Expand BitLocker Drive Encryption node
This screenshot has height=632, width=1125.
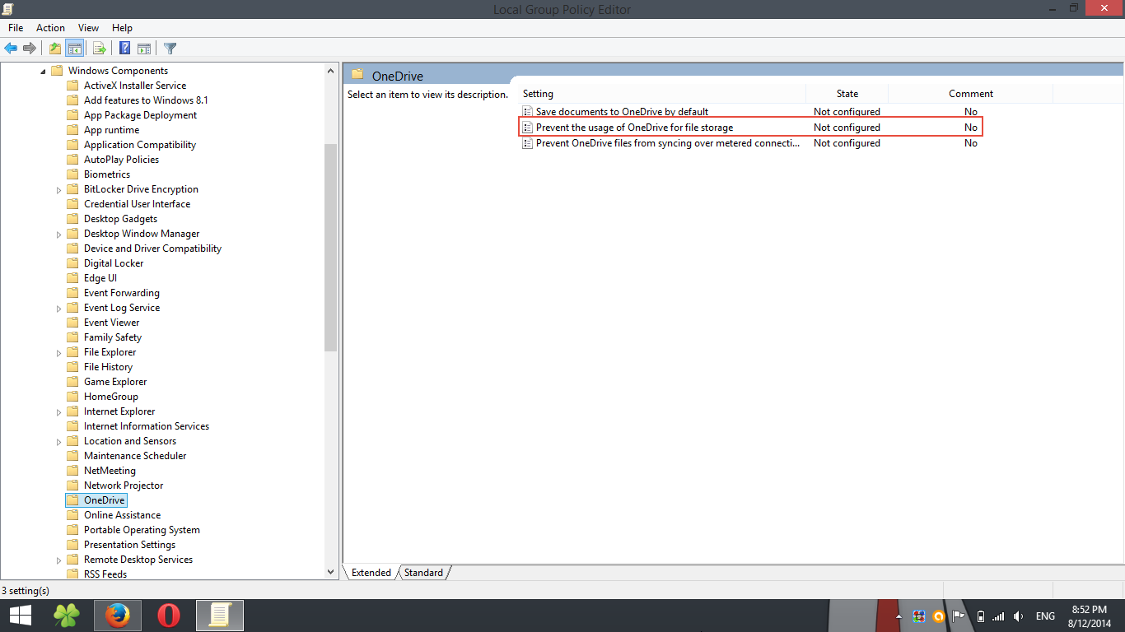[x=58, y=190]
